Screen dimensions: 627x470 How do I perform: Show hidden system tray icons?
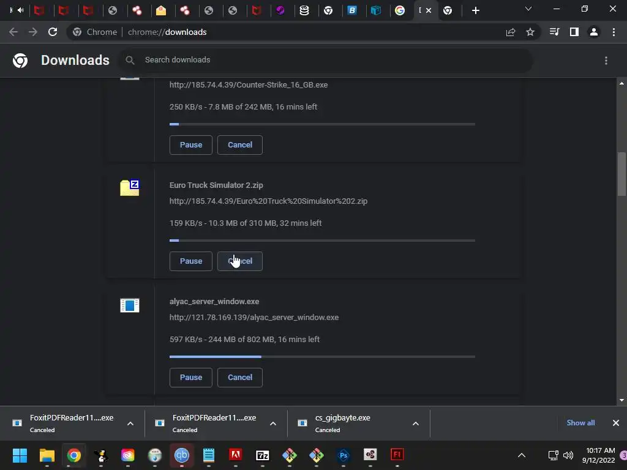522,455
